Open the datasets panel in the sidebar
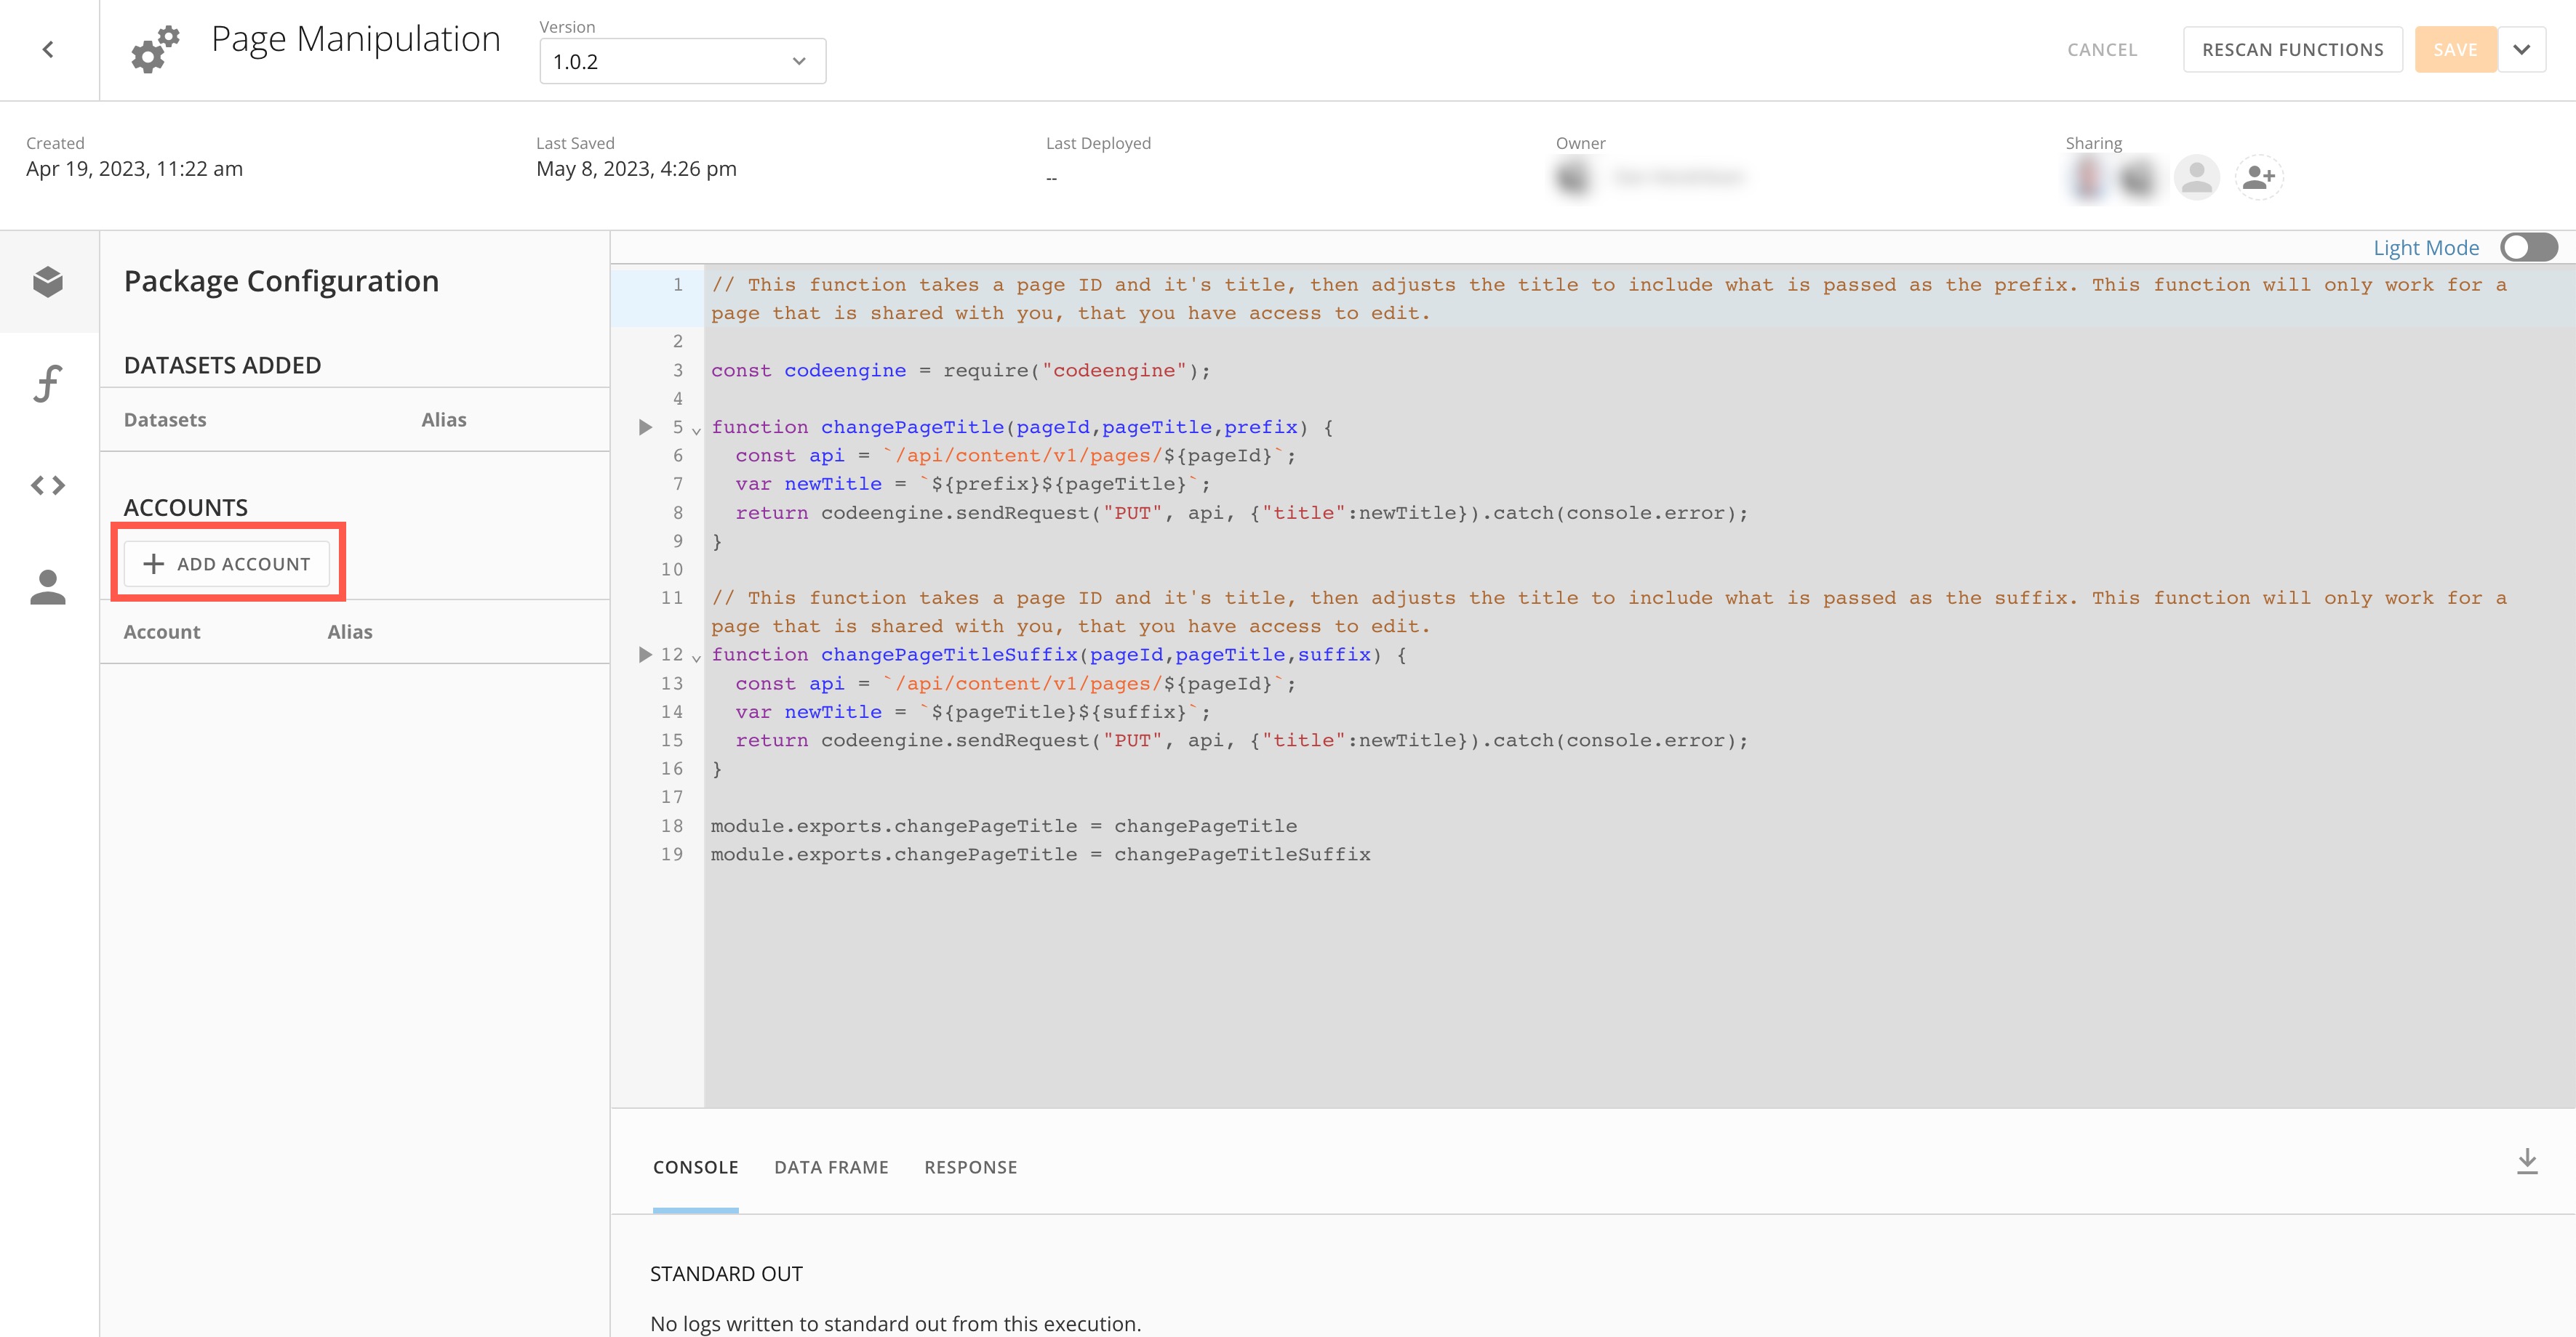Viewport: 2576px width, 1337px height. coord(47,280)
